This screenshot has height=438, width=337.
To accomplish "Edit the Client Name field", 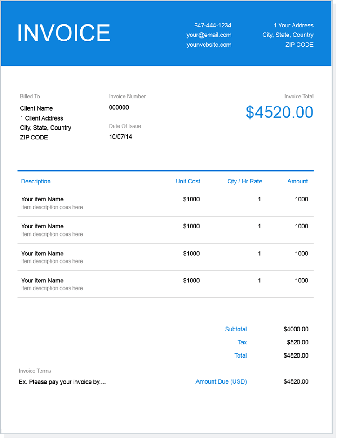I will pyautogui.click(x=36, y=108).
